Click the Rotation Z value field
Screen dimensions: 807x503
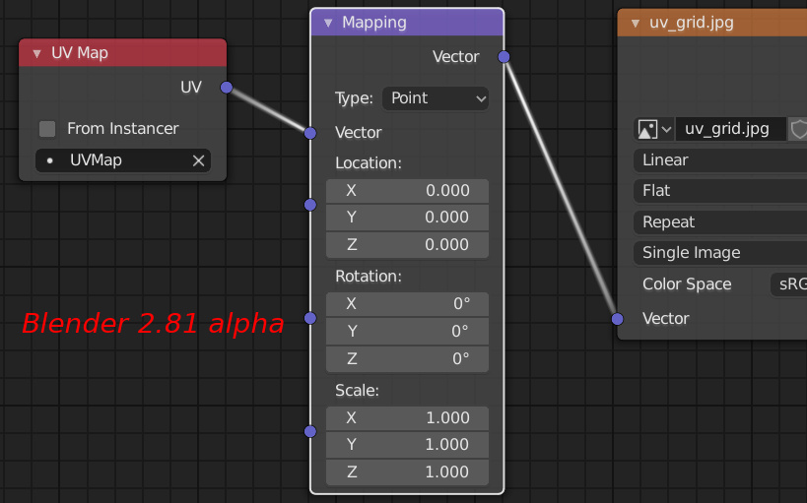tap(407, 358)
